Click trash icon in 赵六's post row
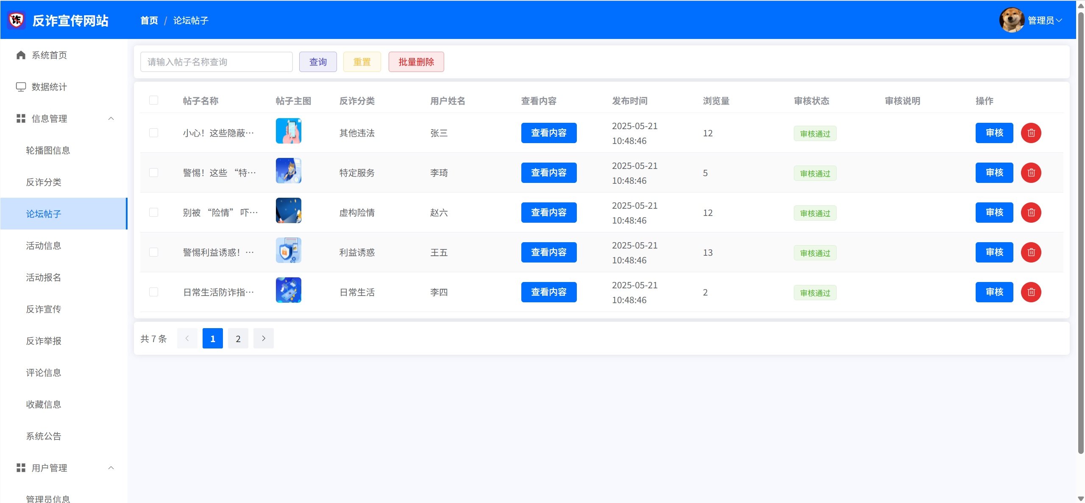1085x503 pixels. (1031, 213)
